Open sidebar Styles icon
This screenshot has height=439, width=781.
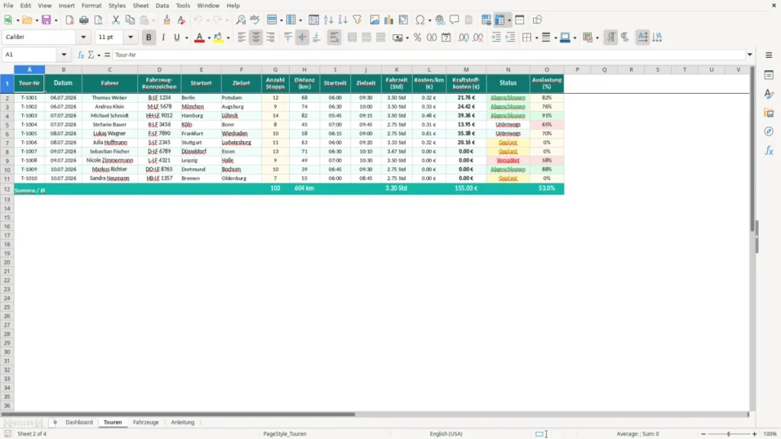(769, 94)
